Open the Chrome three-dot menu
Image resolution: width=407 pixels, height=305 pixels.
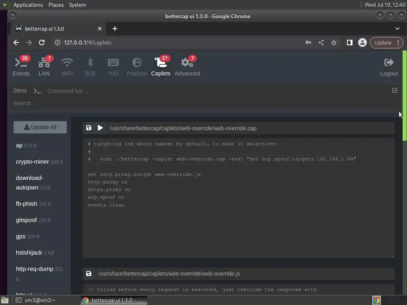398,42
